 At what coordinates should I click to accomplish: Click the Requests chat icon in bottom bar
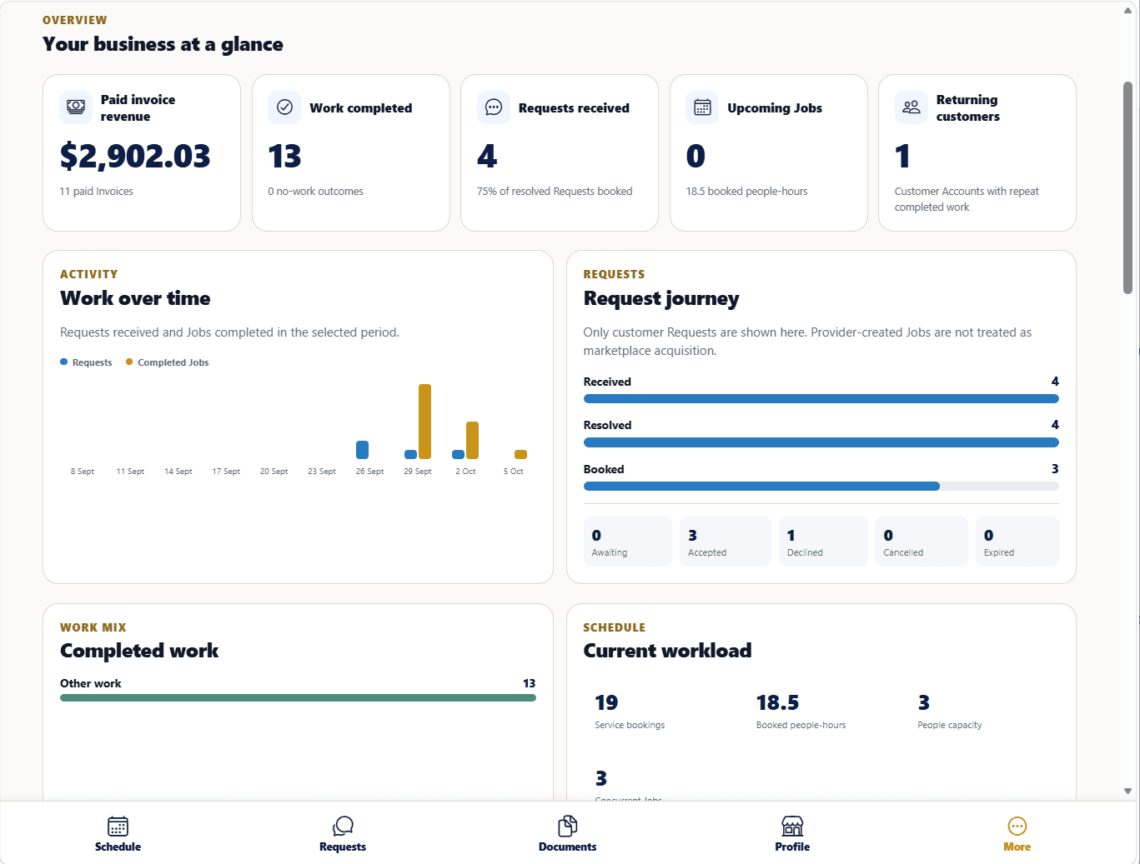[343, 826]
